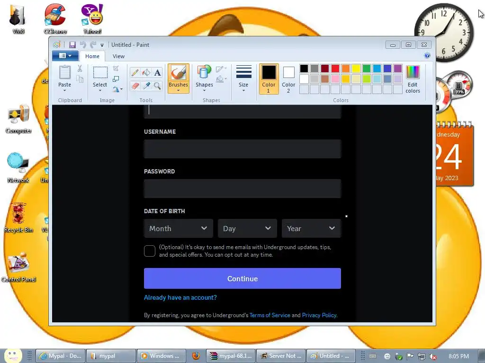Open the Shape outline dropdown
The width and height of the screenshot is (485, 363).
point(222,69)
